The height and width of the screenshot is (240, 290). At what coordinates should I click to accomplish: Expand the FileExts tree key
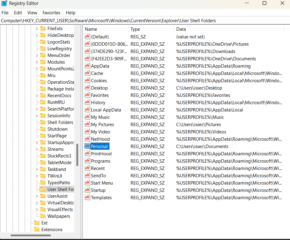[x=37, y=29]
